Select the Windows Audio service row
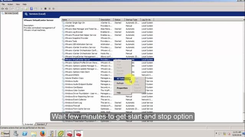The height and width of the screenshot is (137, 245). coord(108,81)
